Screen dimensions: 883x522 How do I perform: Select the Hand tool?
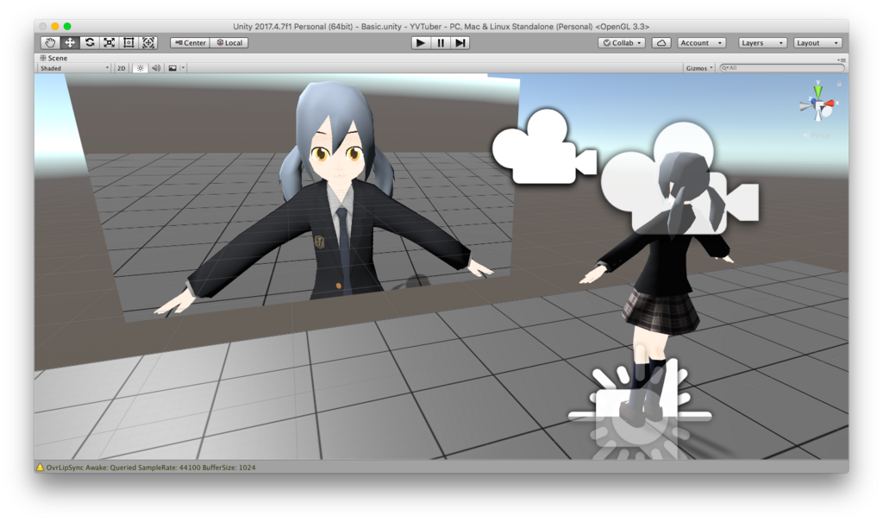coord(50,43)
